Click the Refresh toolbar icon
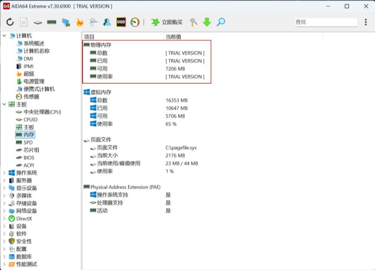This screenshot has height=270, width=375. pyautogui.click(x=10, y=22)
